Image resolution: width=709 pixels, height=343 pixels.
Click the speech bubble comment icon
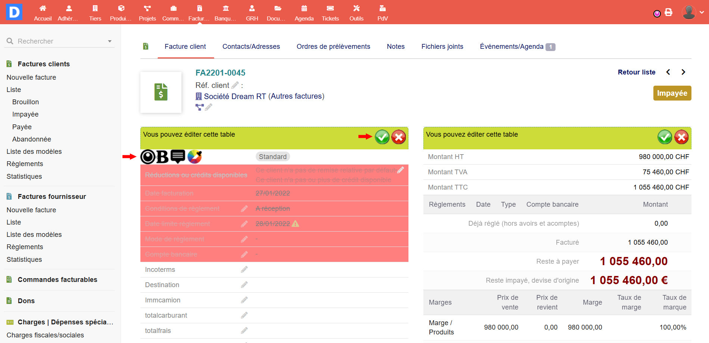point(178,156)
